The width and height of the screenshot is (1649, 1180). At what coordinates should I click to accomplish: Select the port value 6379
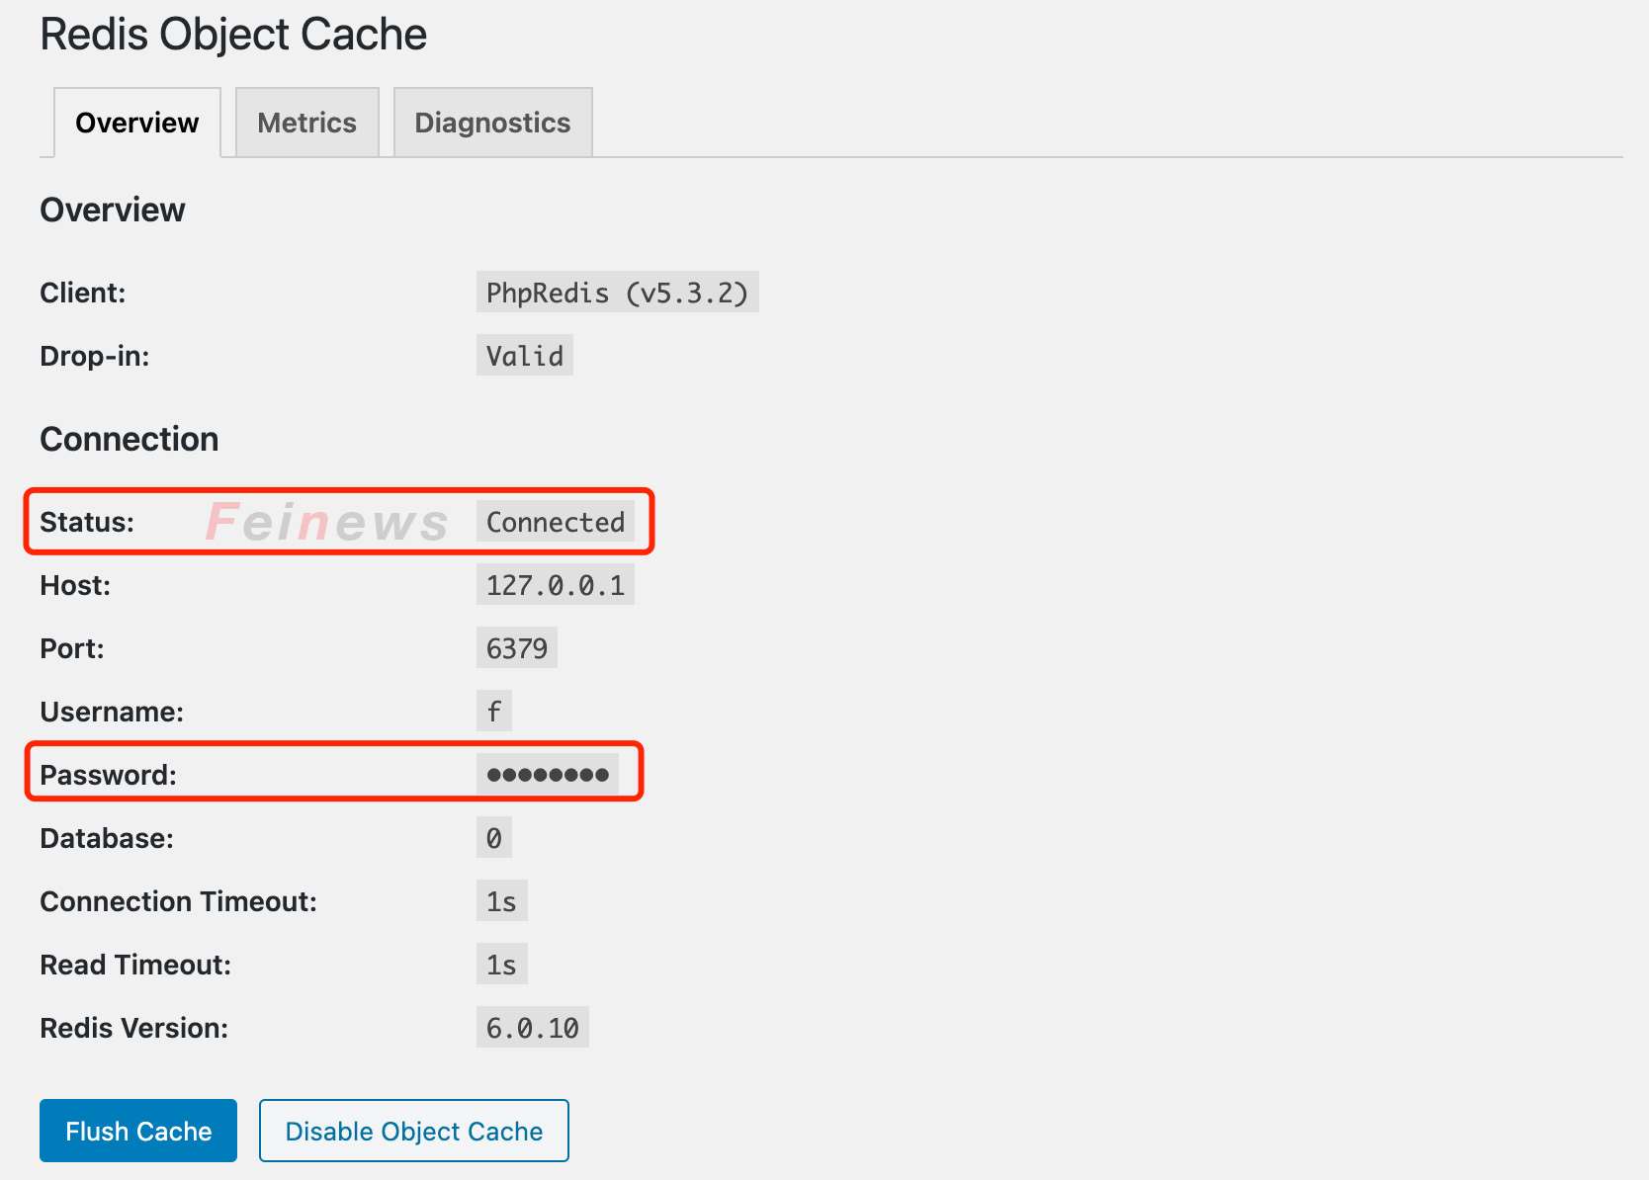click(x=517, y=648)
